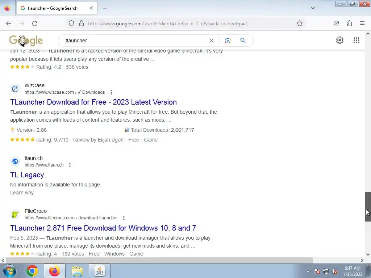The width and height of the screenshot is (371, 278).
Task: Go back to the previous page
Action: point(9,24)
